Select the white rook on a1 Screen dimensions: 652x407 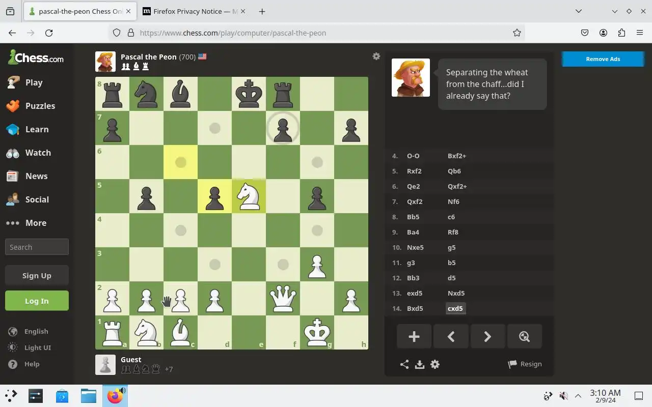112,332
